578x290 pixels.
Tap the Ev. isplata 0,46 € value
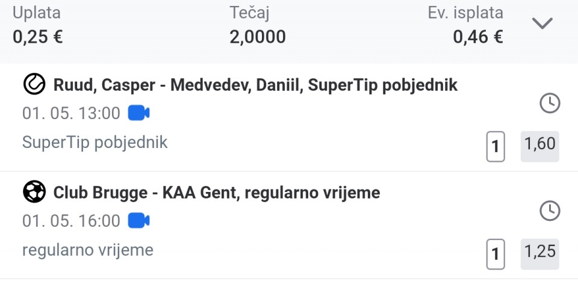(477, 37)
